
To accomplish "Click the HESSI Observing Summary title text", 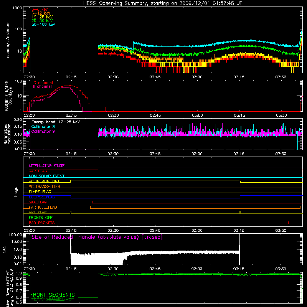I will pyautogui.click(x=162, y=3).
